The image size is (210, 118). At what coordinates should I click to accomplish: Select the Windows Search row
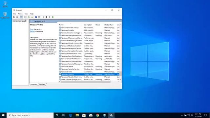89,67
